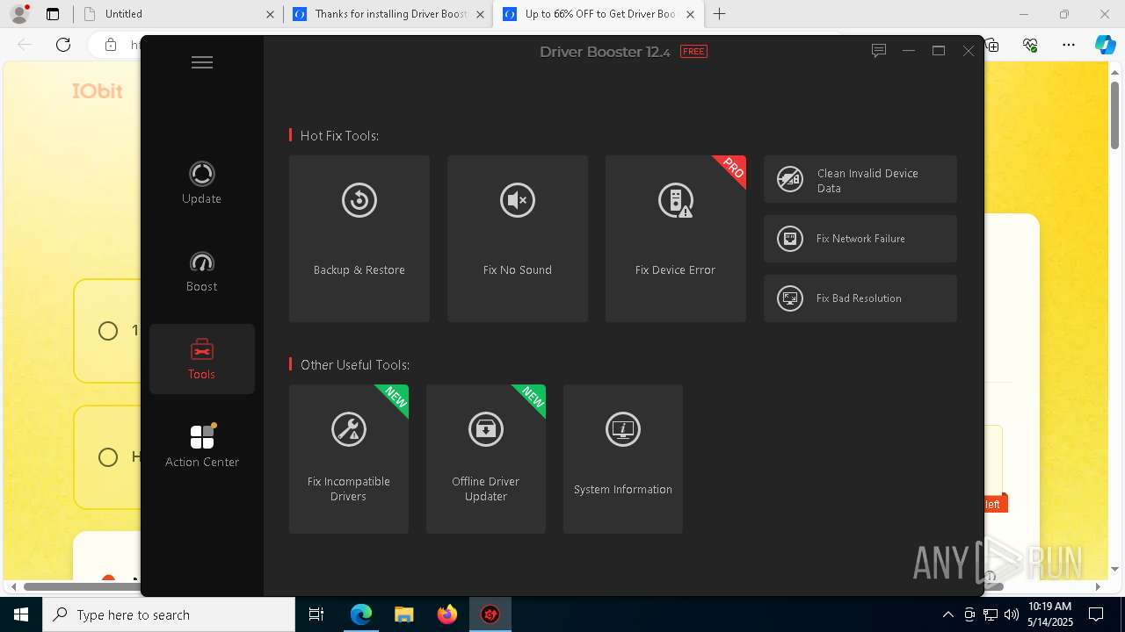Reload the page in Edge
Screen dimensions: 1125x632
pyautogui.click(x=63, y=45)
